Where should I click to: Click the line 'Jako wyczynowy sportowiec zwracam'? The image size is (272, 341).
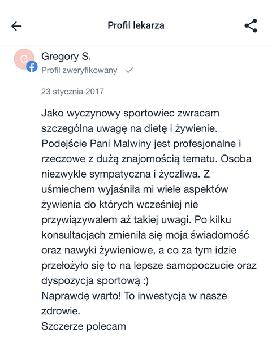[130, 114]
